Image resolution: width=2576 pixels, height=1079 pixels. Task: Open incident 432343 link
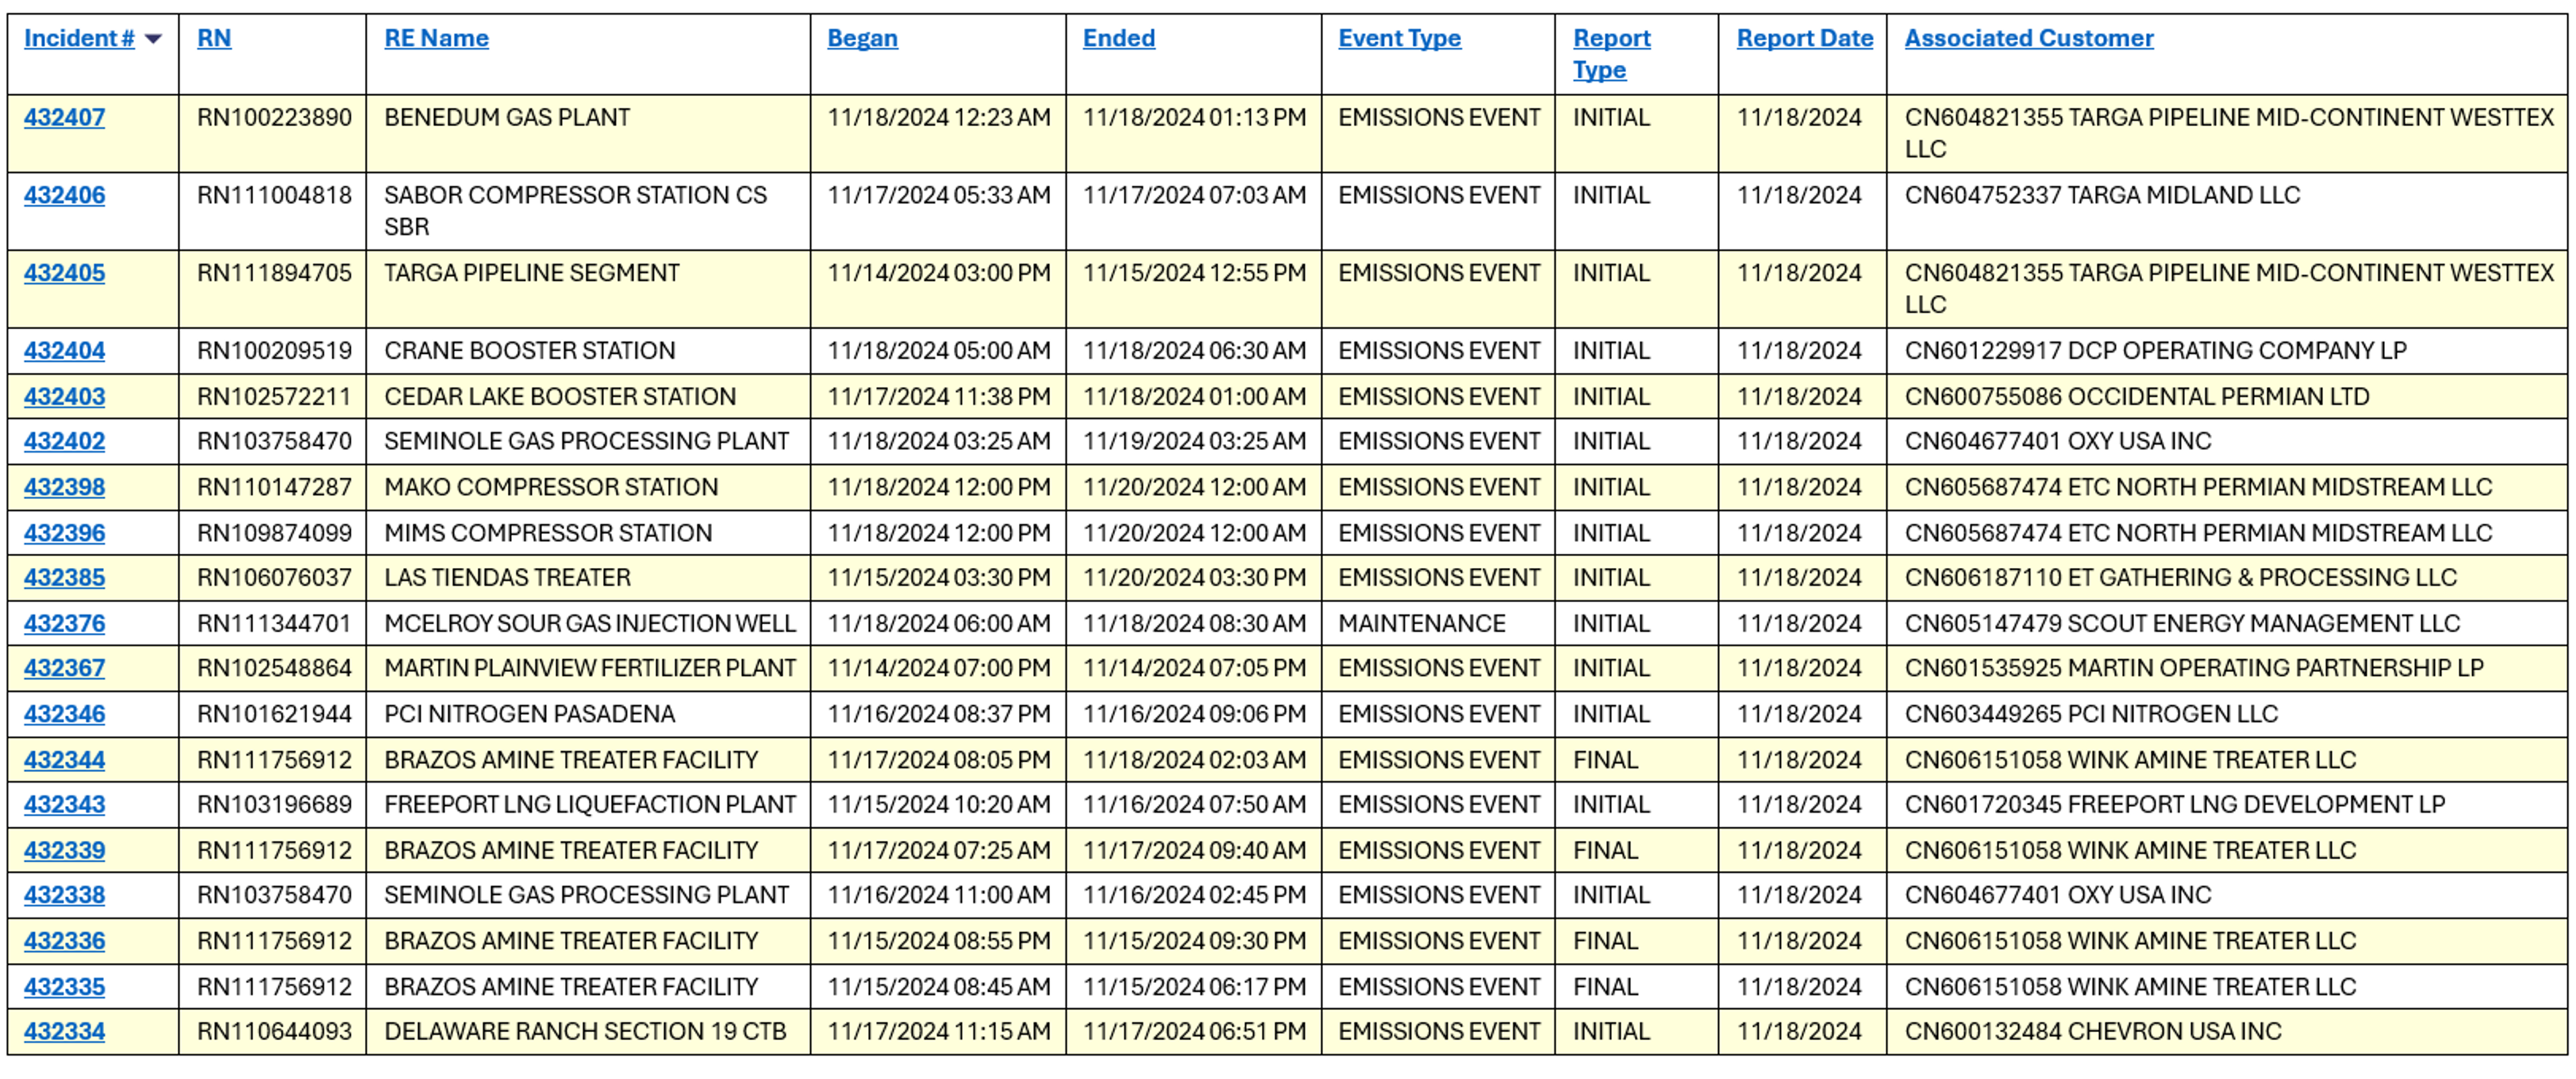click(64, 804)
